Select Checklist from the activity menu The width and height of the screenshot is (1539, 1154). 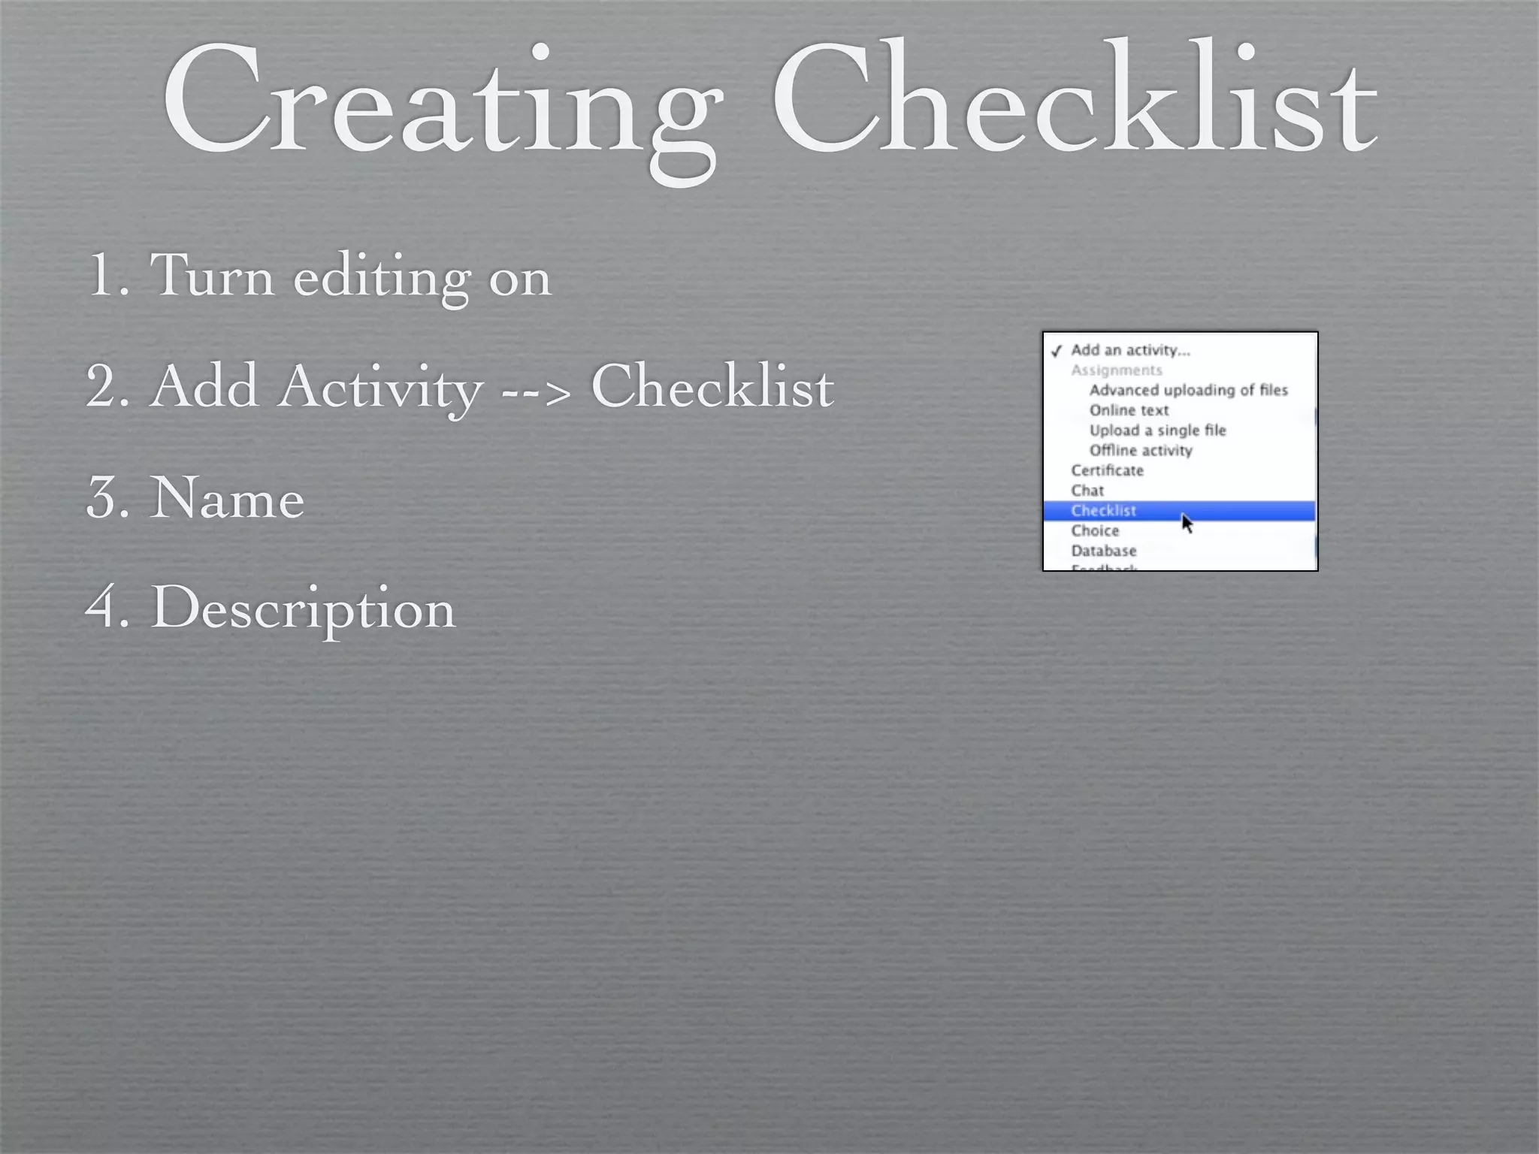(1103, 511)
